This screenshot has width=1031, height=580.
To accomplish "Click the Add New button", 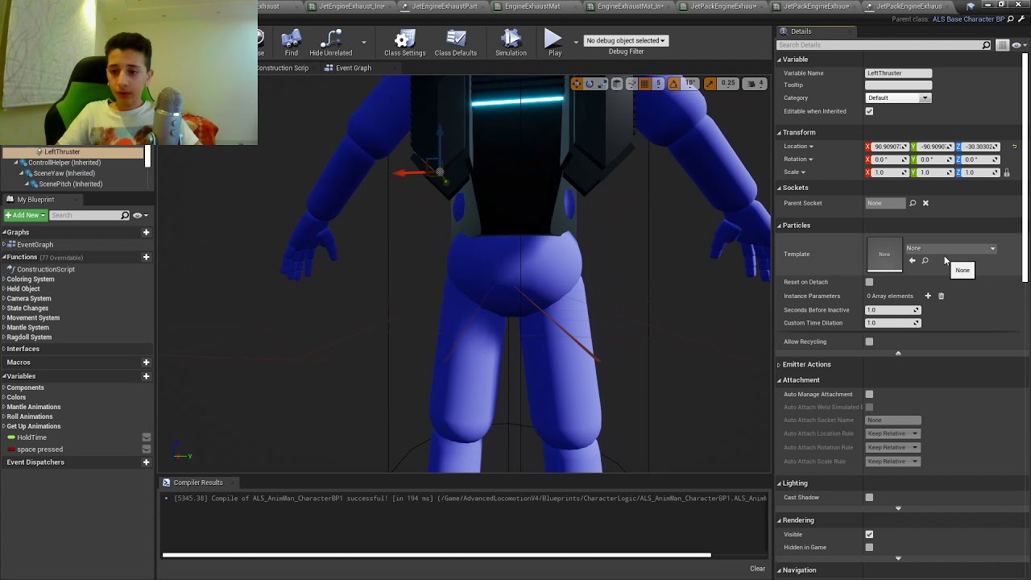I will (x=25, y=215).
